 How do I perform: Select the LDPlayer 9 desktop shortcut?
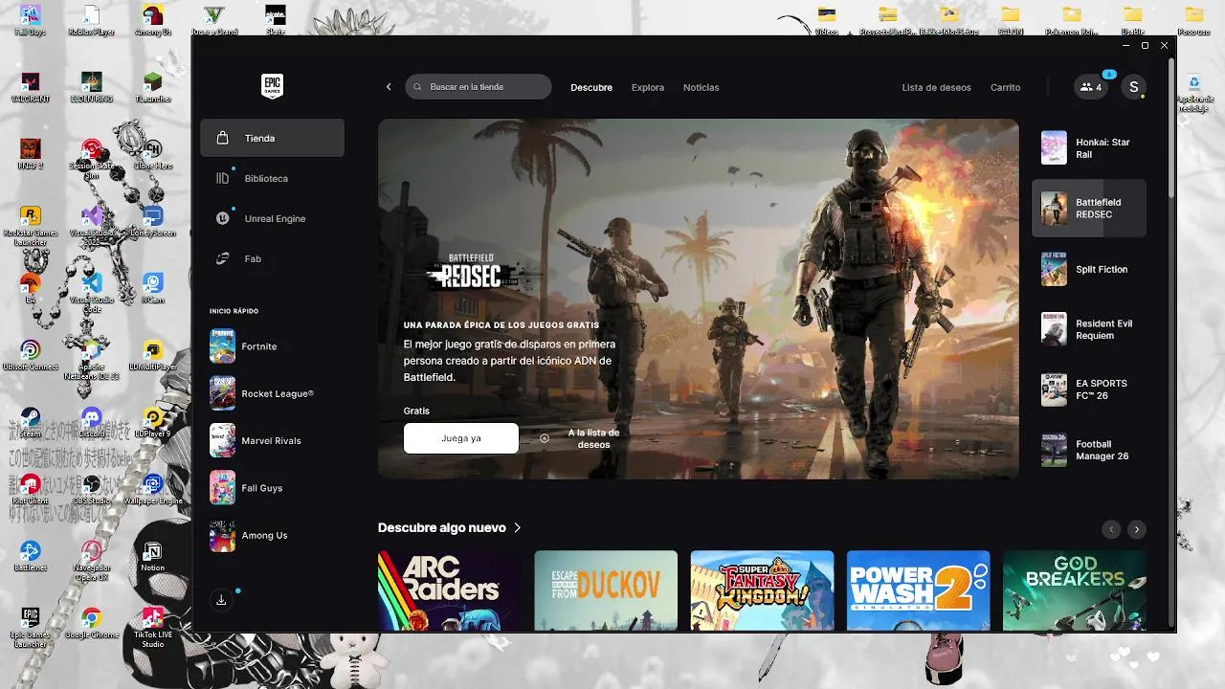tap(152, 421)
